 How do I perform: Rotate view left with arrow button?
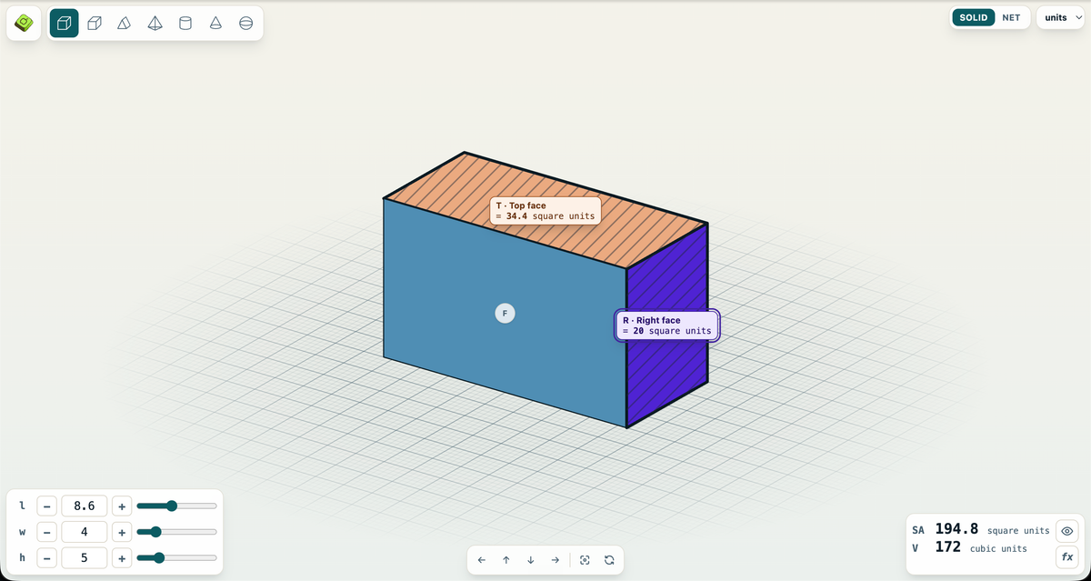coord(482,560)
